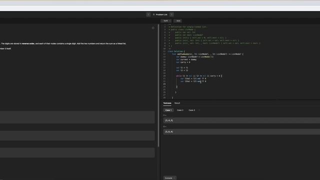The height and width of the screenshot is (180, 320).
Task: Click the description panel vertical scrollbar
Action: [158, 85]
